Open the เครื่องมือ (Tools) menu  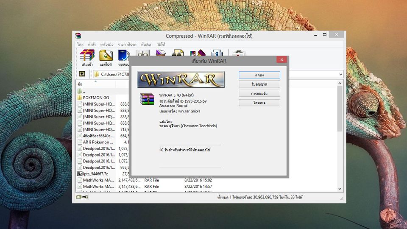pos(107,45)
